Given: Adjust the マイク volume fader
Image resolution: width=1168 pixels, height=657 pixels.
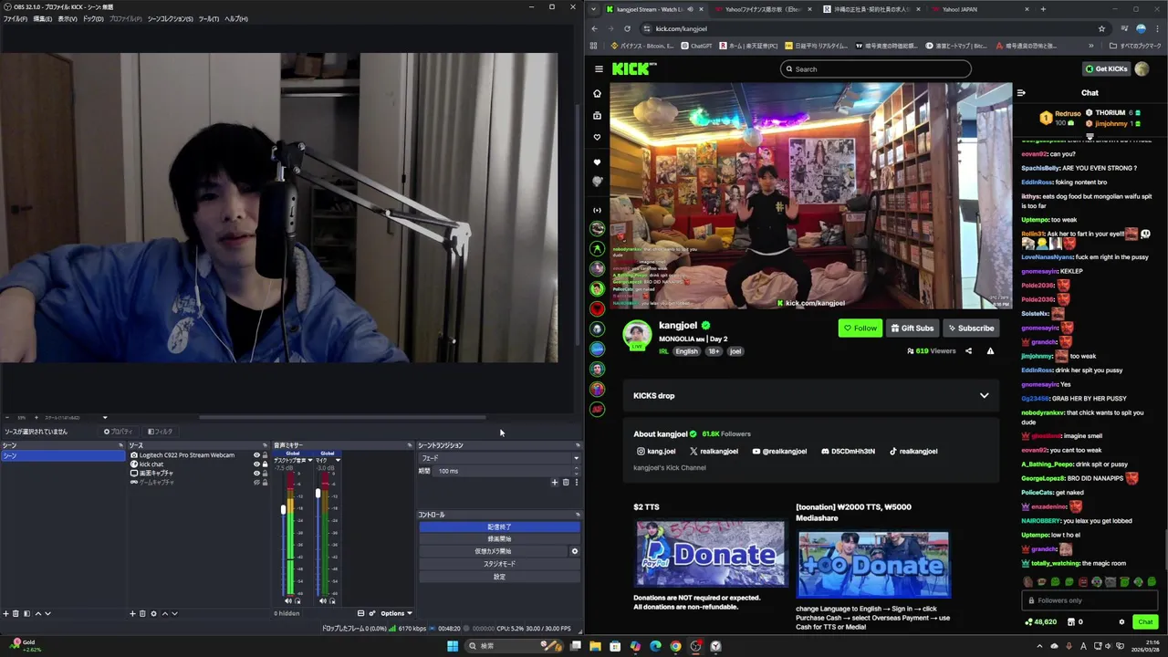Looking at the screenshot, I should tap(318, 493).
